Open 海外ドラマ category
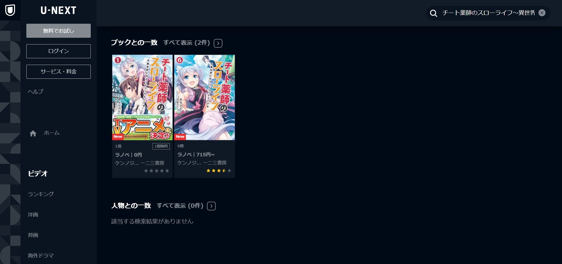This screenshot has width=562, height=264. 41,256
